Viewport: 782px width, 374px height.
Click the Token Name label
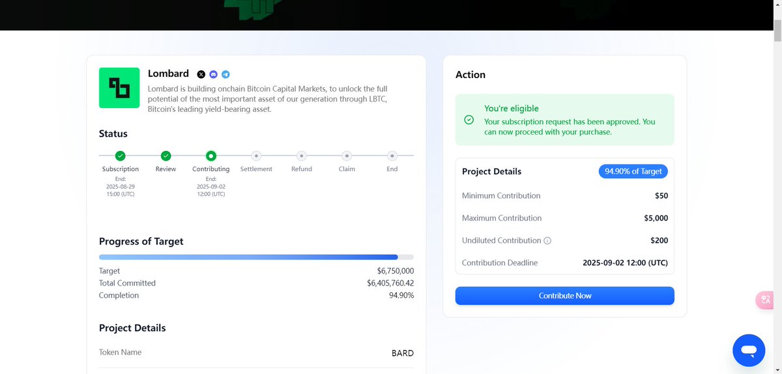120,352
